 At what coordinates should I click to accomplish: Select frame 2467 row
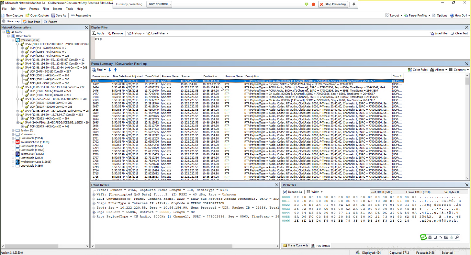(x=247, y=84)
